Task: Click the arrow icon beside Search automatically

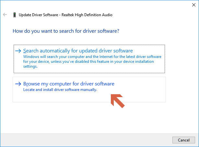Action: pos(18,51)
